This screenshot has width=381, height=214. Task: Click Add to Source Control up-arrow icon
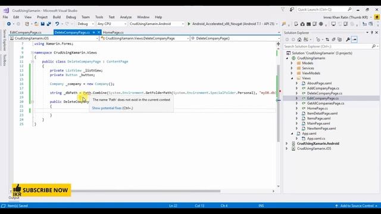pos(336,206)
